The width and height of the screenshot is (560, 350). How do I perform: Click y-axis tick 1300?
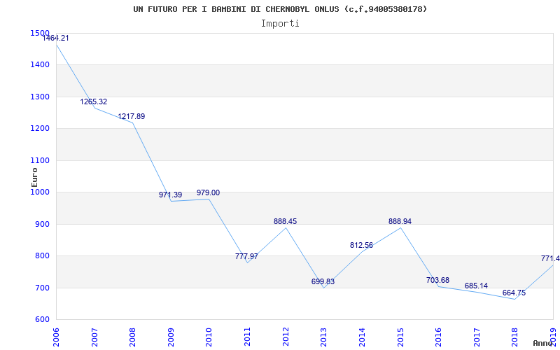click(x=40, y=97)
